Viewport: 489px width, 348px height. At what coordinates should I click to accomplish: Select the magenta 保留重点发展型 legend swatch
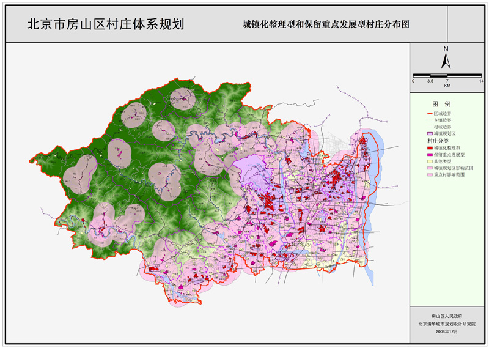pyautogui.click(x=429, y=155)
